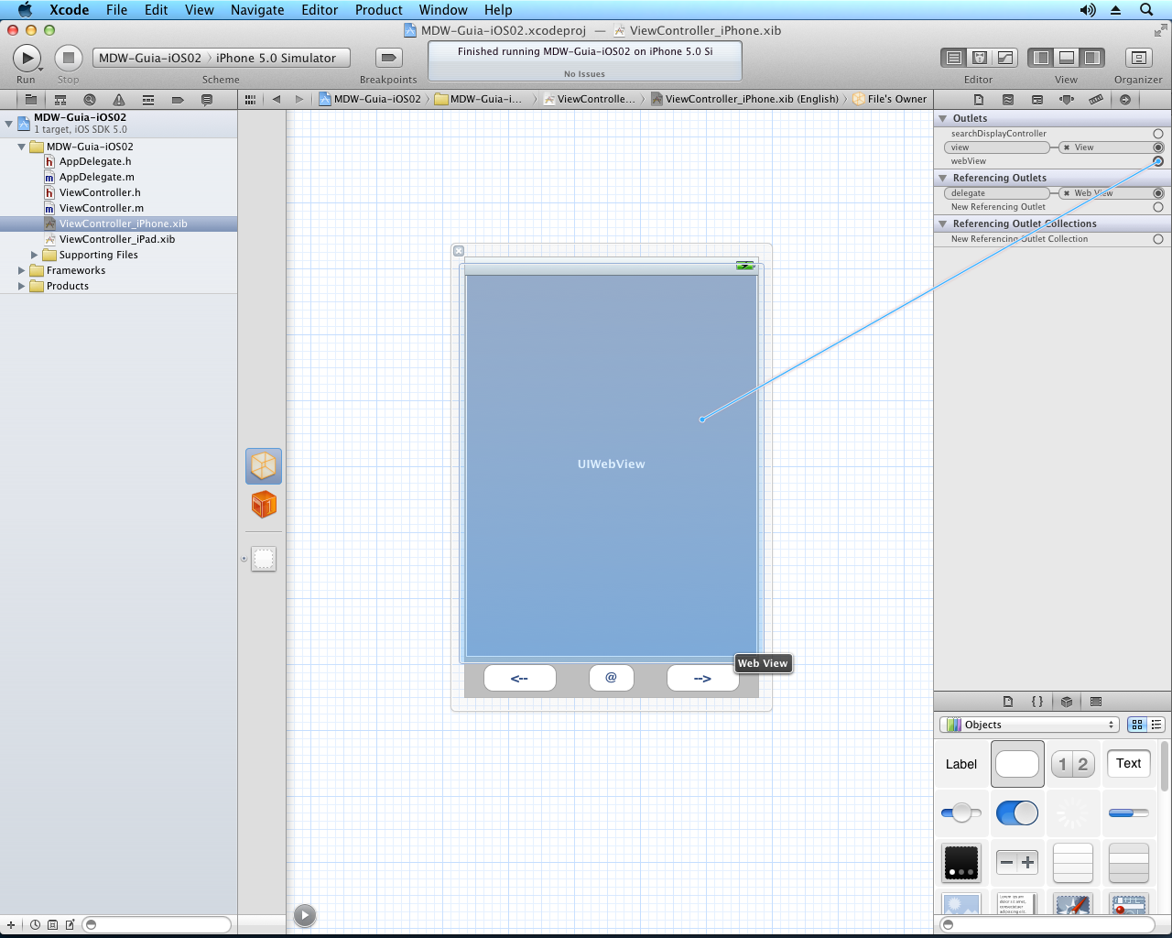
Task: Open the Product menu
Action: (x=379, y=10)
